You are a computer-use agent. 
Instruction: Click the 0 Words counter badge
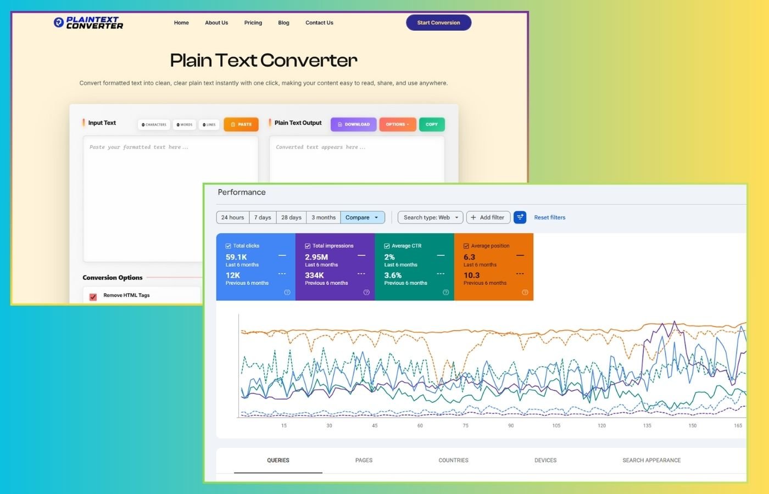[x=185, y=125]
